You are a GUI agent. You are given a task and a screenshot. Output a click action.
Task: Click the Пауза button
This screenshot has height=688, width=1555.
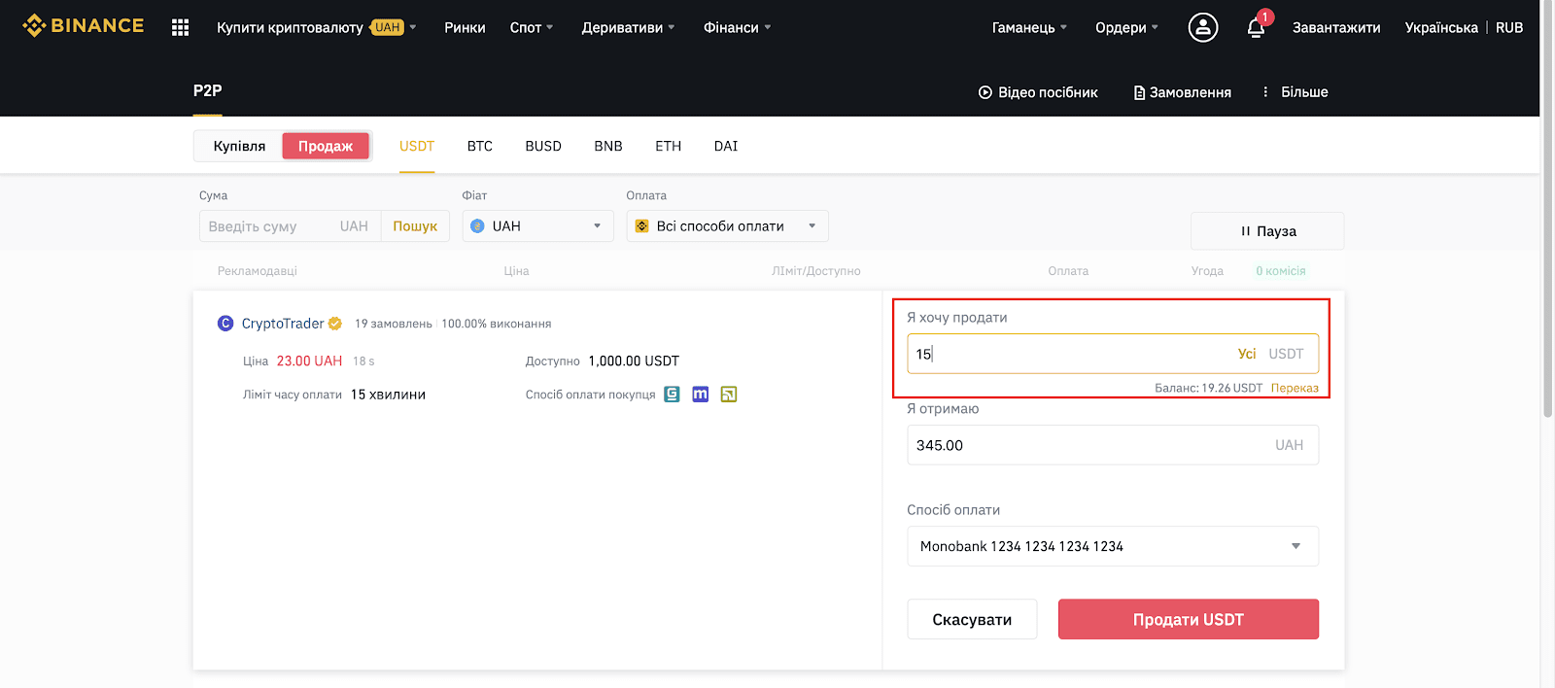(1267, 231)
